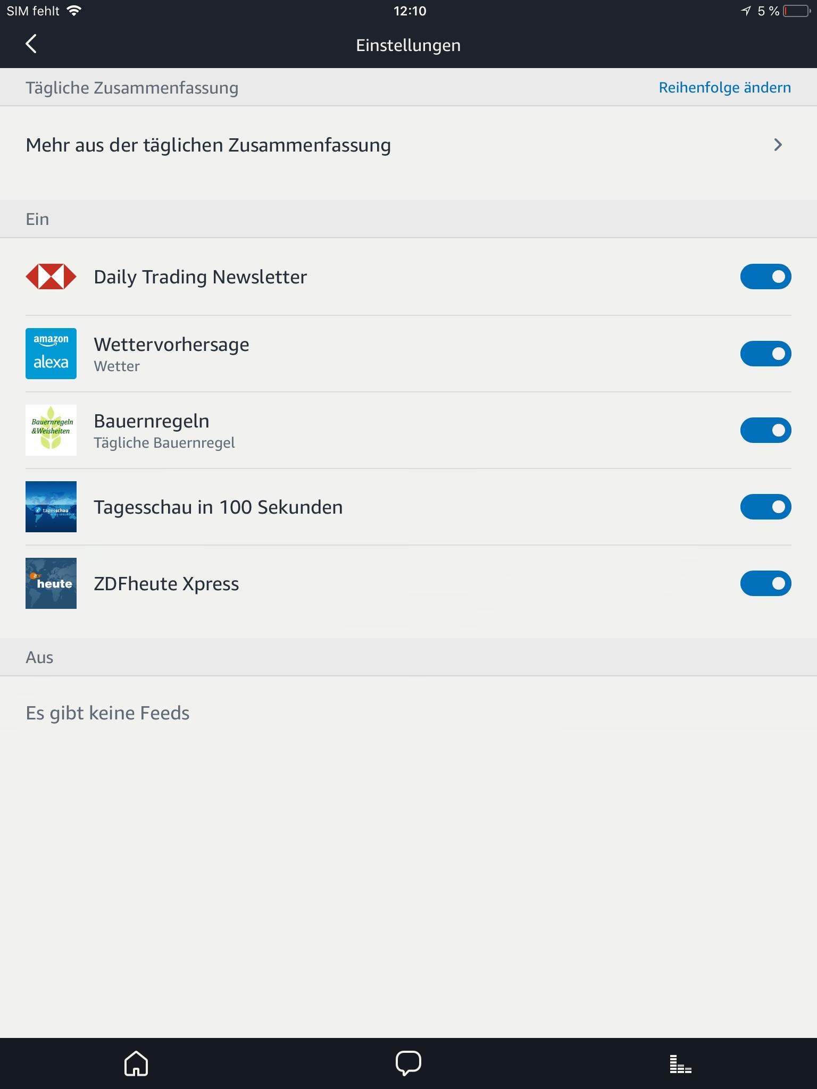Turn off the Wettervorhersage switch
This screenshot has height=1089, width=817.
(x=766, y=354)
